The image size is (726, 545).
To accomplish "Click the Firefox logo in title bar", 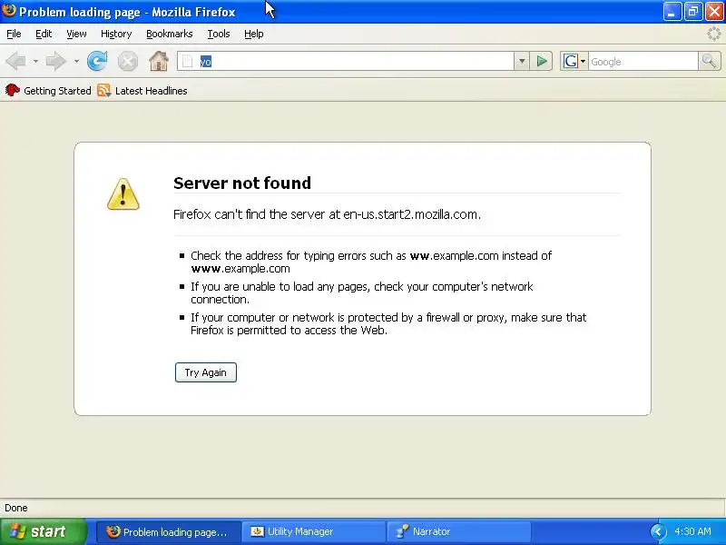I will tap(9, 11).
